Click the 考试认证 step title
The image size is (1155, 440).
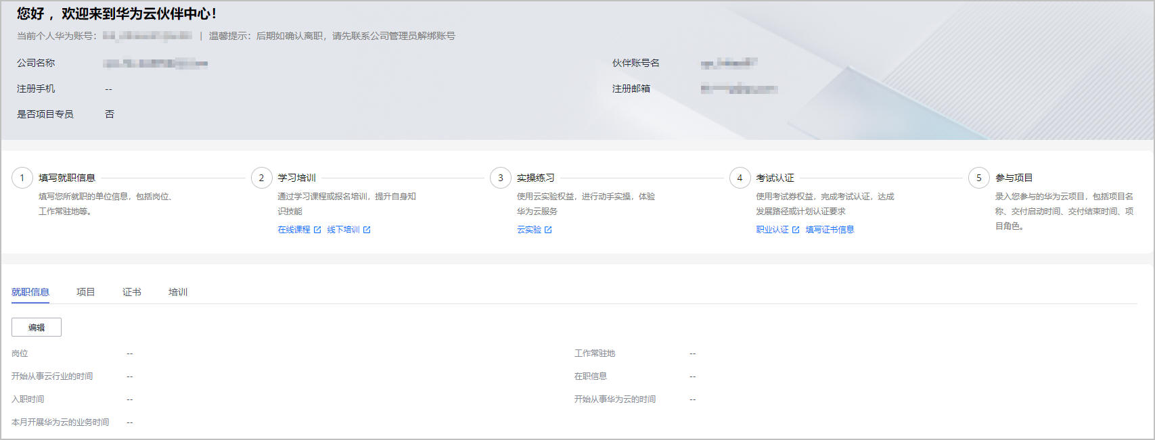[x=775, y=178]
